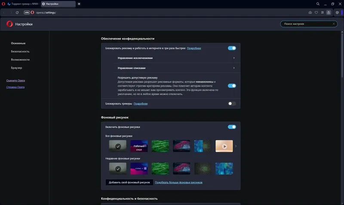Screen dimensions: 344x205
Task: Select the half blue half dark wallpaper in all wallpapers
Action: [x=203, y=146]
